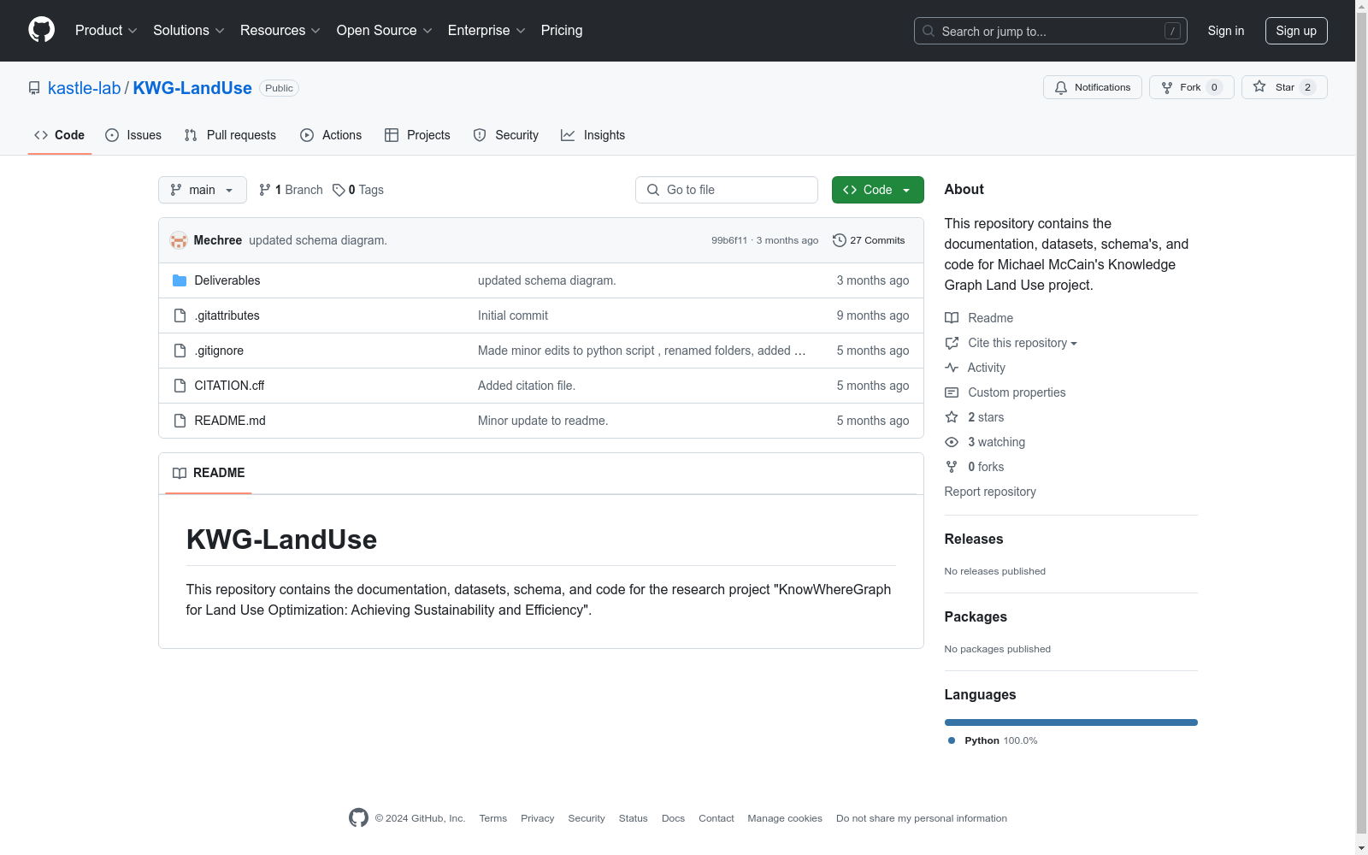Click the README book icon in file panel
The image size is (1368, 855).
click(x=180, y=473)
